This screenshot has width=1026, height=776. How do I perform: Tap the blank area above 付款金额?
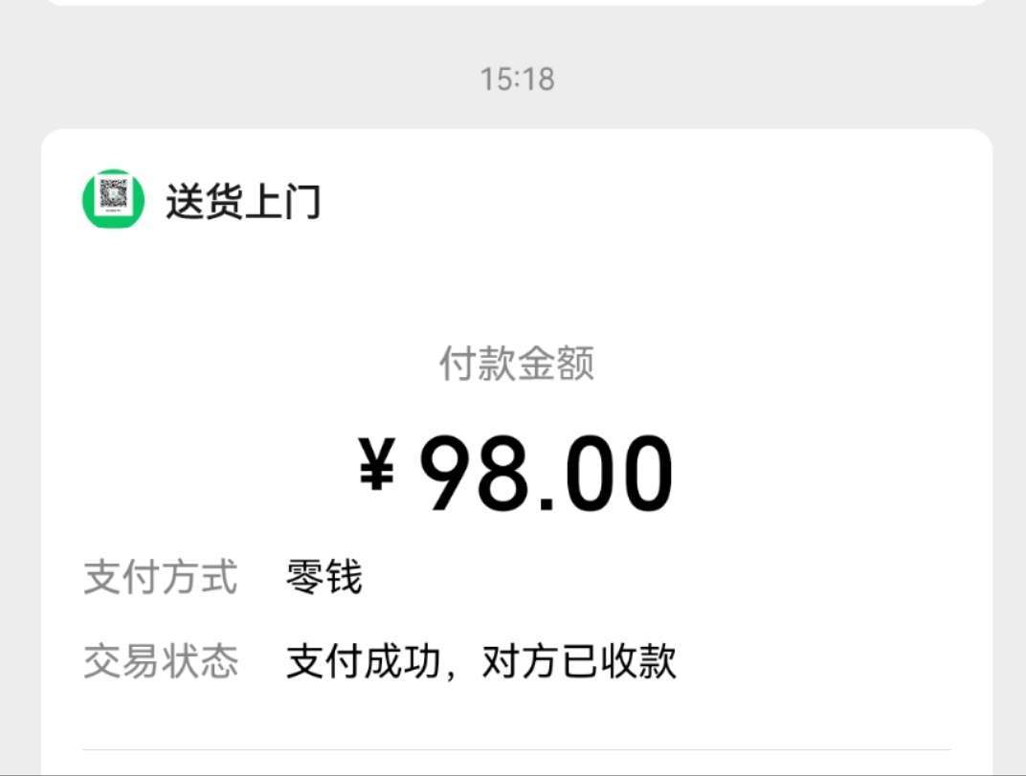517,287
